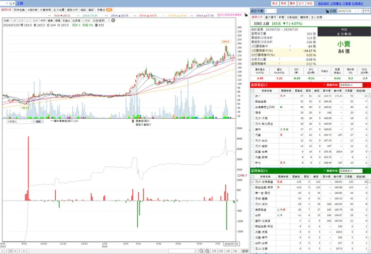
Task: Switch to the 重大事件 tab
Action: (x=270, y=17)
